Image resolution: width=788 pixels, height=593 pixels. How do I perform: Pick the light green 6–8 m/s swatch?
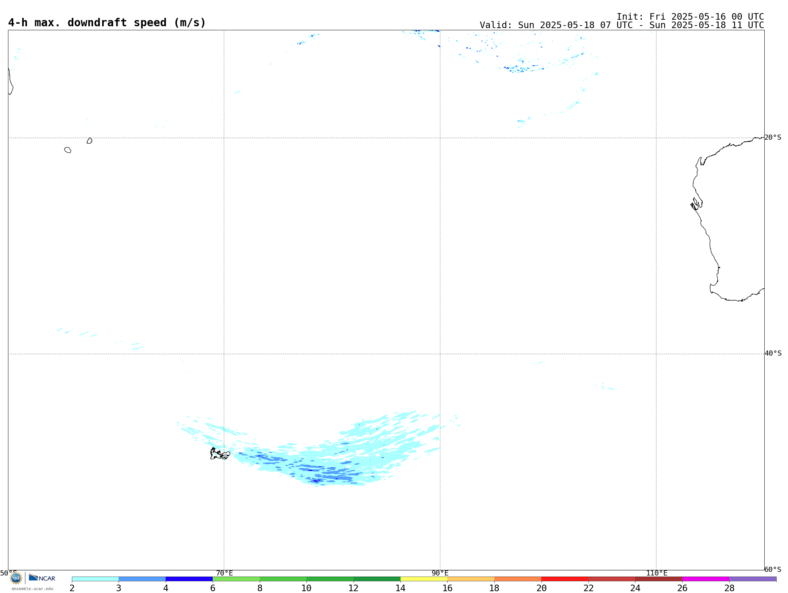coord(236,579)
